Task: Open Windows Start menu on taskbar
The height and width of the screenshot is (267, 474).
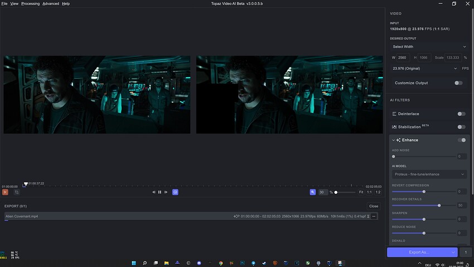Action: (x=134, y=263)
